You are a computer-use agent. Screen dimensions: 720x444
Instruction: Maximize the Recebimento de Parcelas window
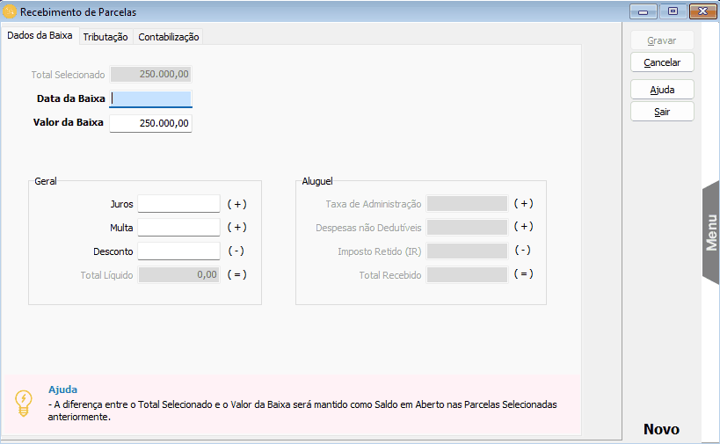pos(672,11)
